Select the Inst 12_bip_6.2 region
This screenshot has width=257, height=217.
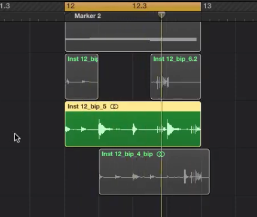click(x=176, y=76)
